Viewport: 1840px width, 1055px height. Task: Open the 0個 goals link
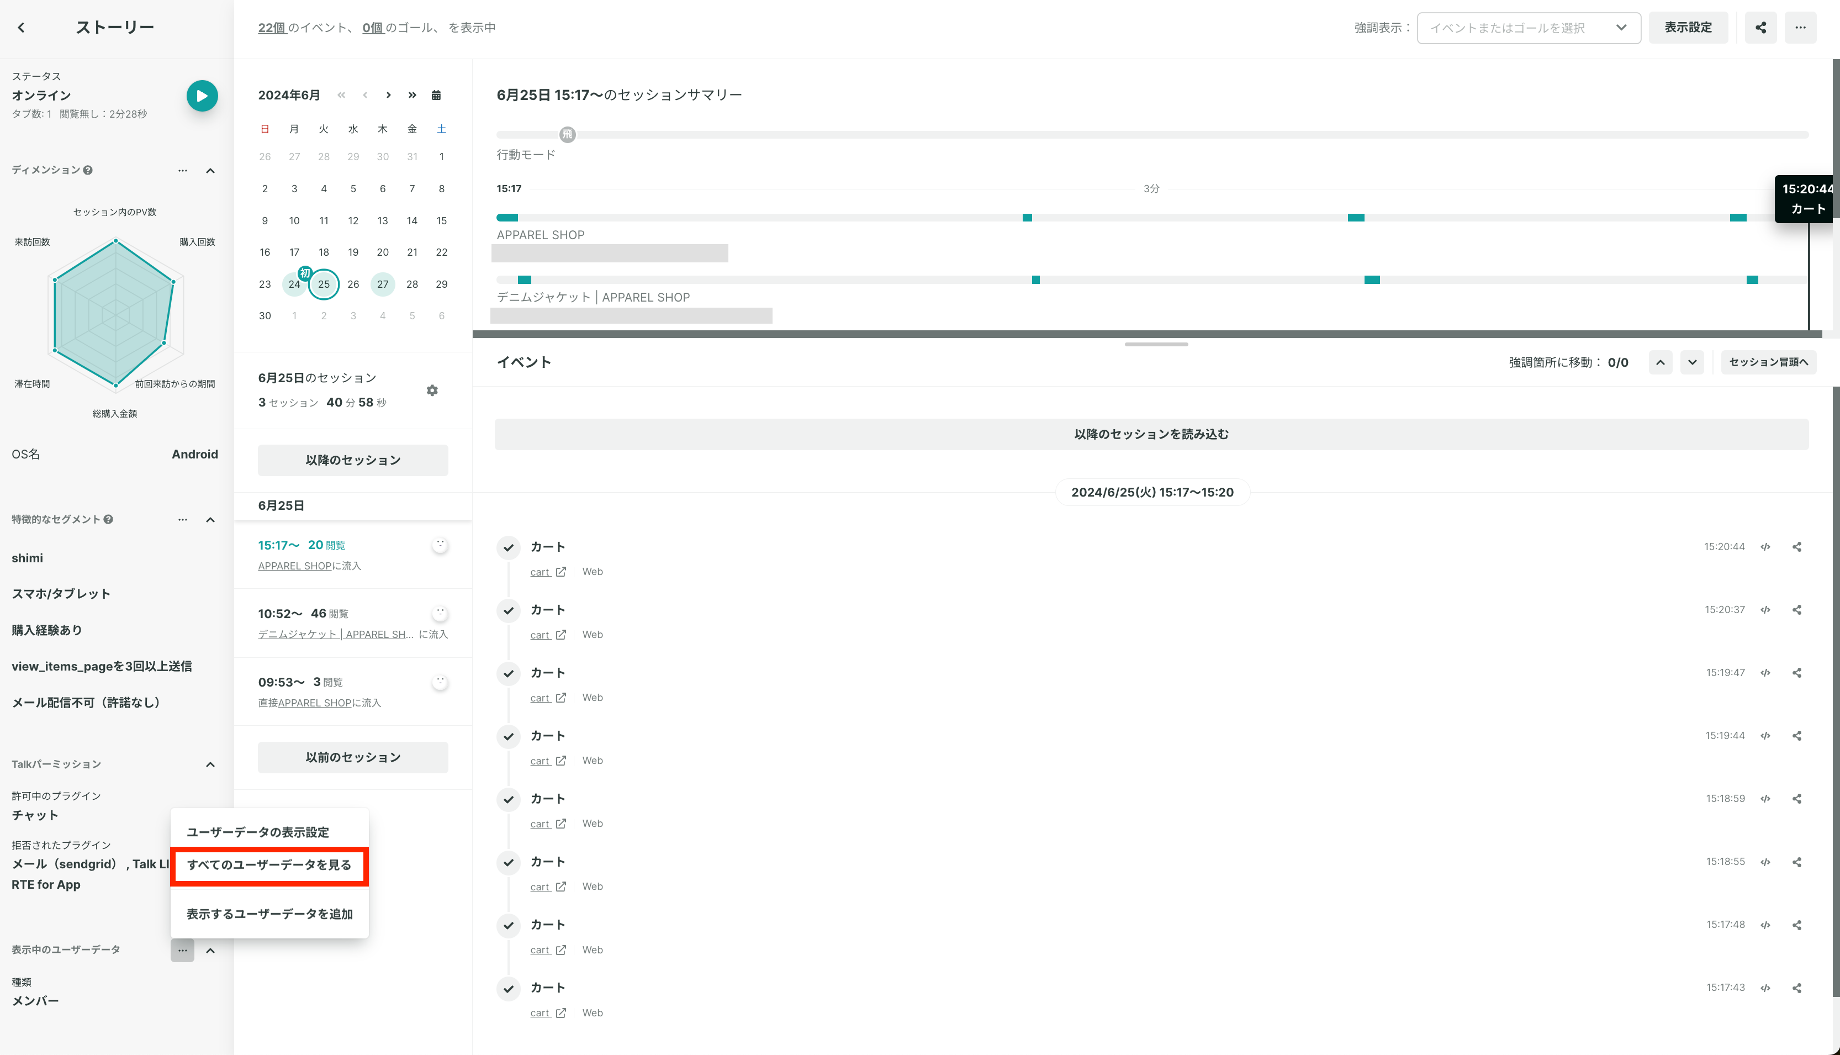(372, 28)
